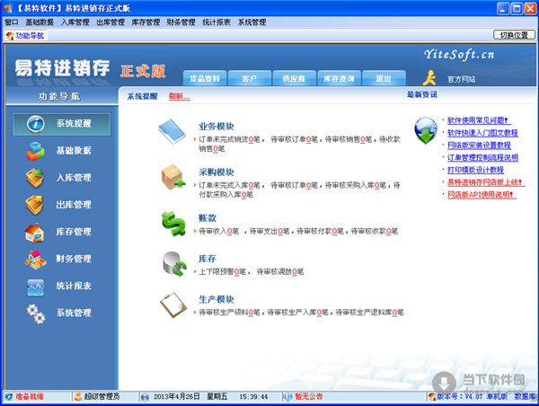
Task: Click the 出库管理 basket icon
Action: point(34,205)
